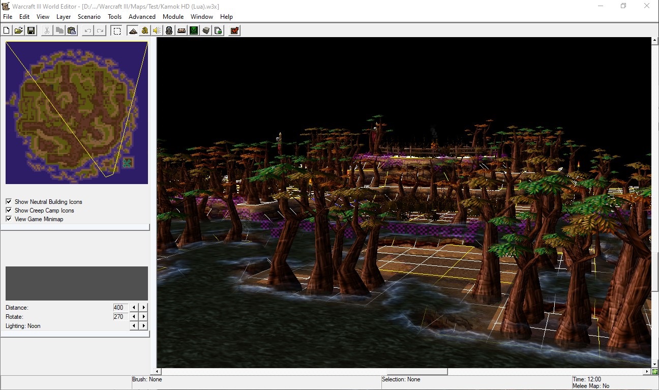Screen dimensions: 659x390
Task: Click the 'Time: 12:00' status entry
Action: point(587,379)
